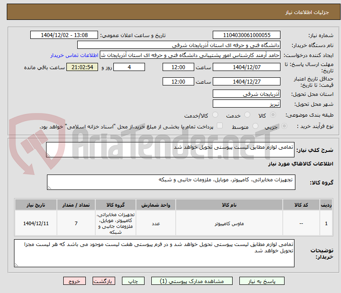Click resize grip of شرح کلی نیاز box
Screen dimensions: 341x293
[48, 155]
